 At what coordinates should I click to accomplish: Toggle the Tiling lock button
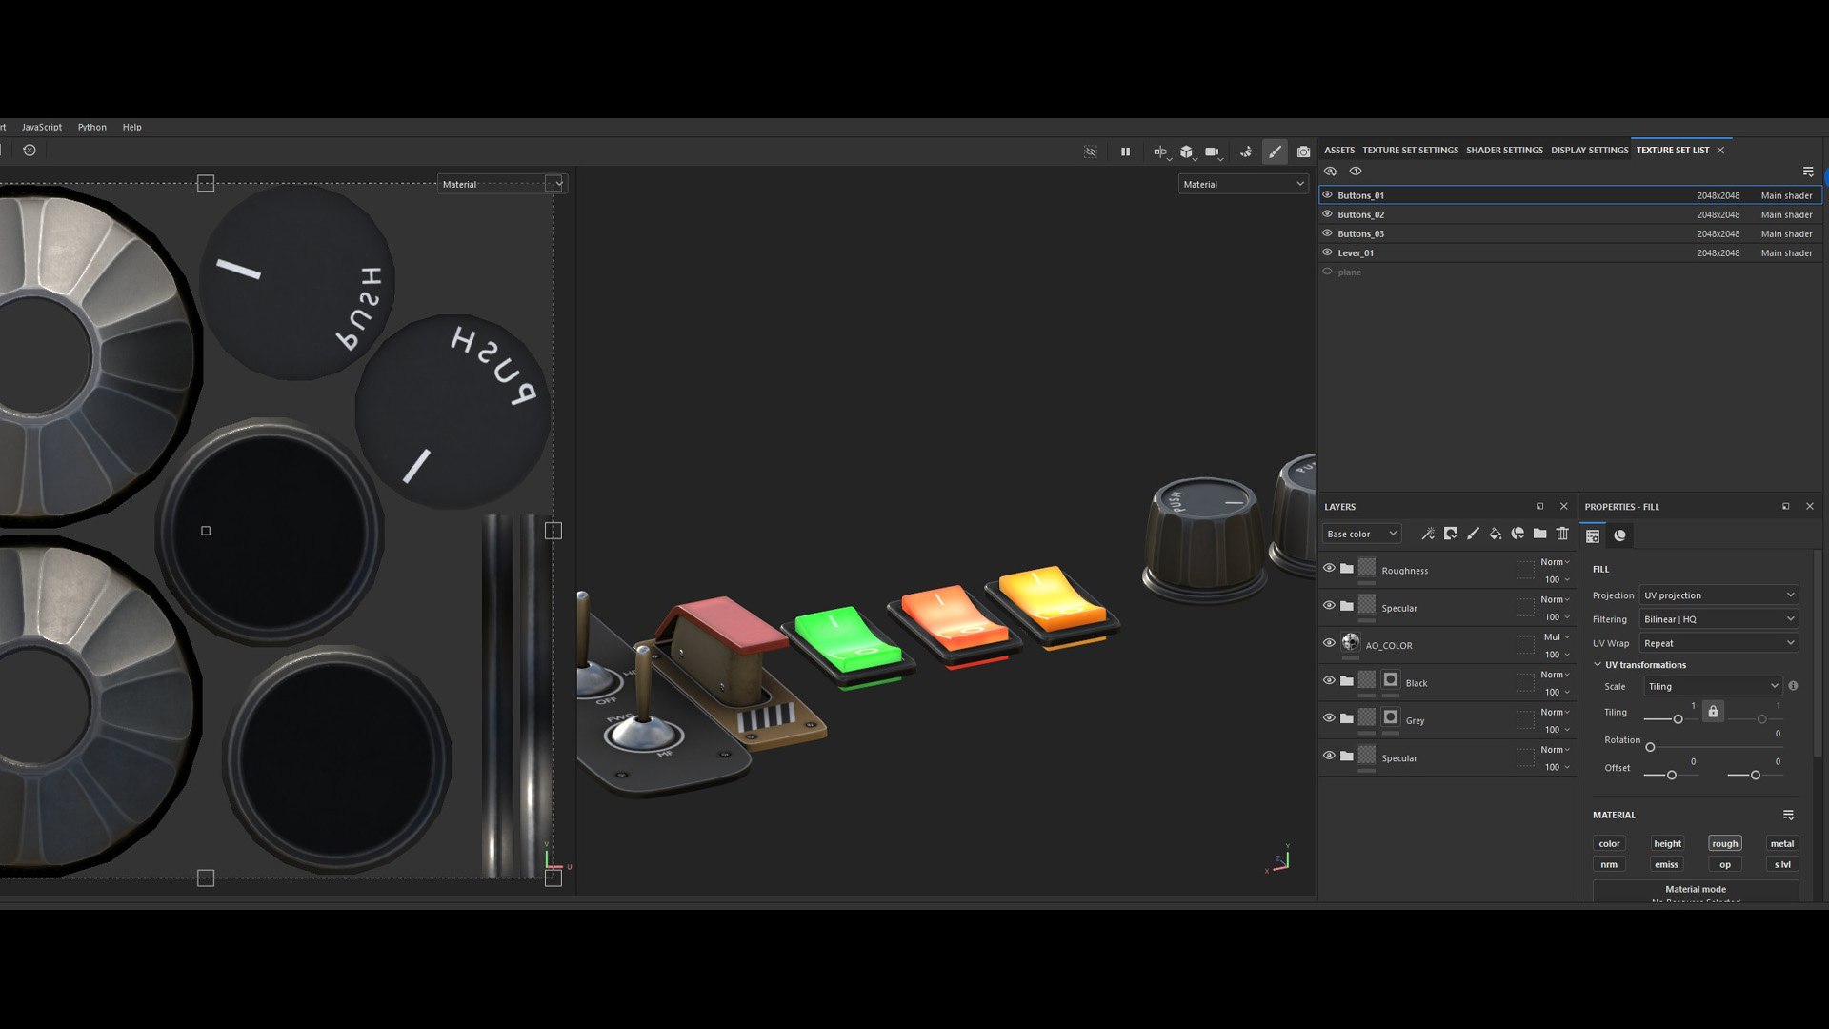(1713, 712)
